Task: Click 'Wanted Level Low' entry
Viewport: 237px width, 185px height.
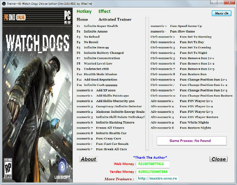Action: coord(98,64)
